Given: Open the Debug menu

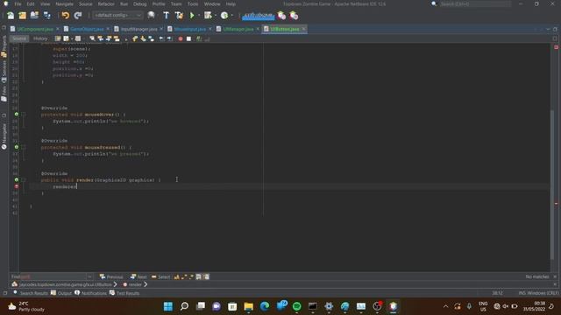Looking at the screenshot, I should click(140, 3).
